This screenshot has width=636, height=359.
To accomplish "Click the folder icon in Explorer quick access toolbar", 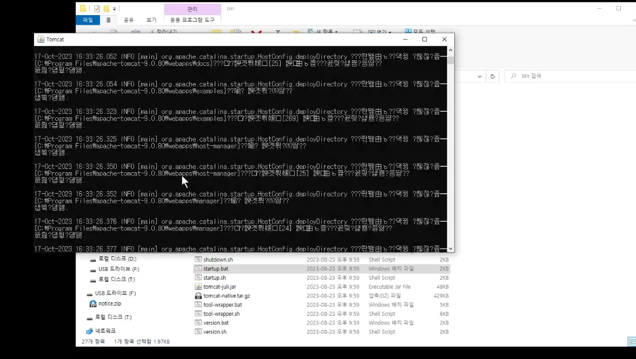I will (83, 9).
